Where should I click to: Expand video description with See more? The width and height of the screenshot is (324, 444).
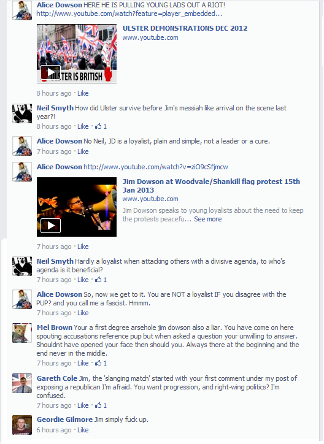click(208, 219)
